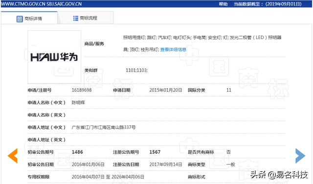Select registration number 16189698
Viewport: 313px width, 184px height.
coord(82,90)
